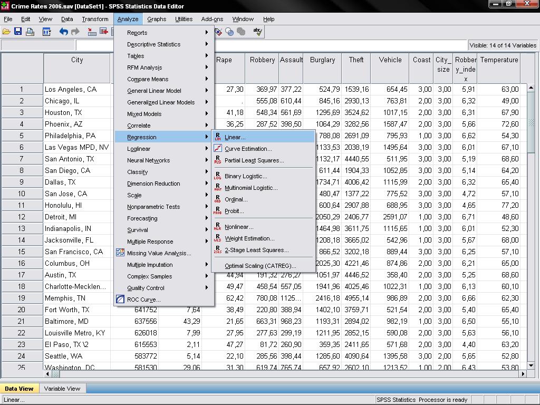Select row 10 header
The width and height of the screenshot is (540, 405).
point(22,194)
